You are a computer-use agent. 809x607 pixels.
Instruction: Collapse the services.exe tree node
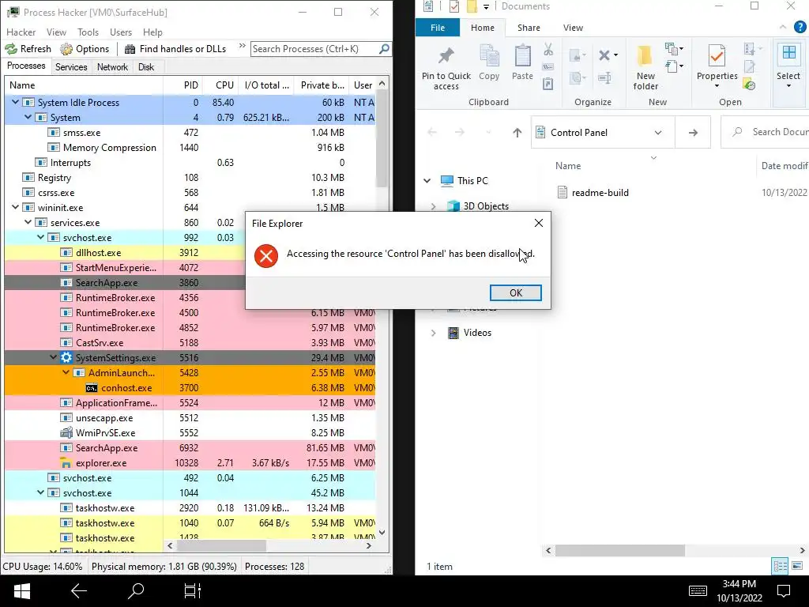point(28,222)
